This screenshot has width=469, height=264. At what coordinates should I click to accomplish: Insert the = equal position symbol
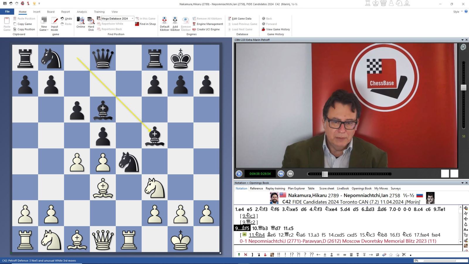(338, 255)
